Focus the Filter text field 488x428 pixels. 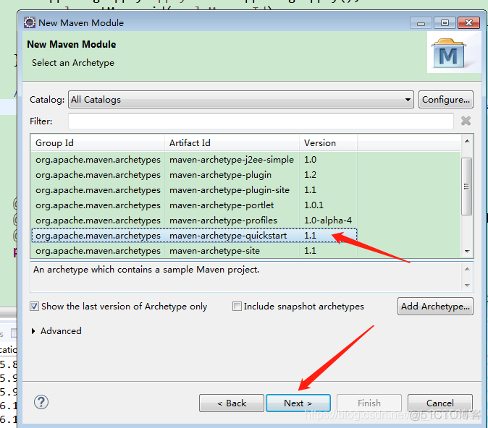261,121
